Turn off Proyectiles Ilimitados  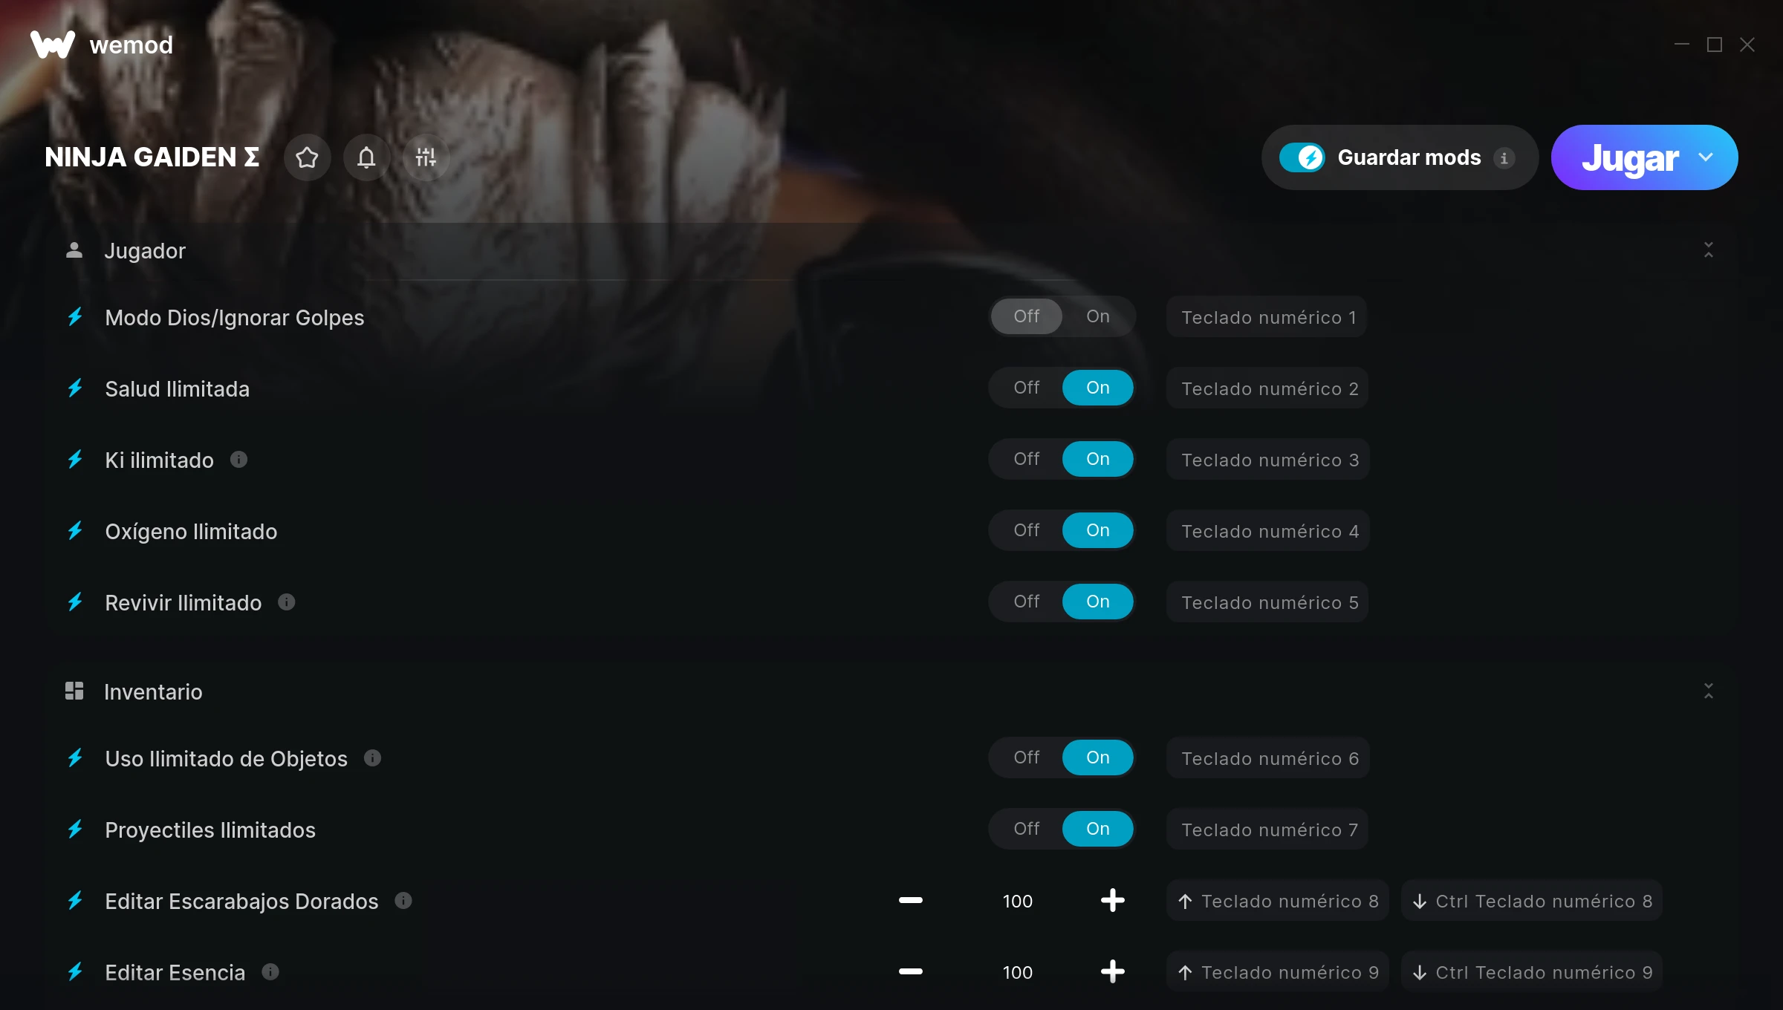[x=1026, y=829]
